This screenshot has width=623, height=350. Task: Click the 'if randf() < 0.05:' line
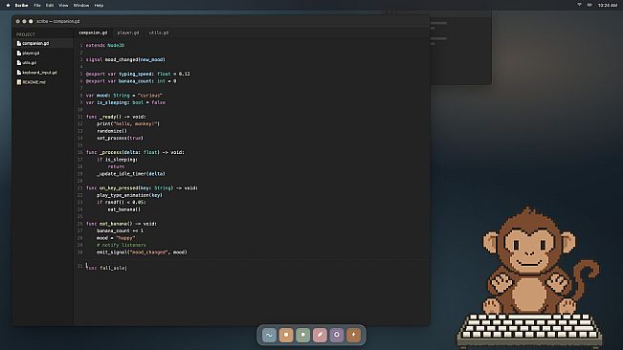(x=122, y=203)
